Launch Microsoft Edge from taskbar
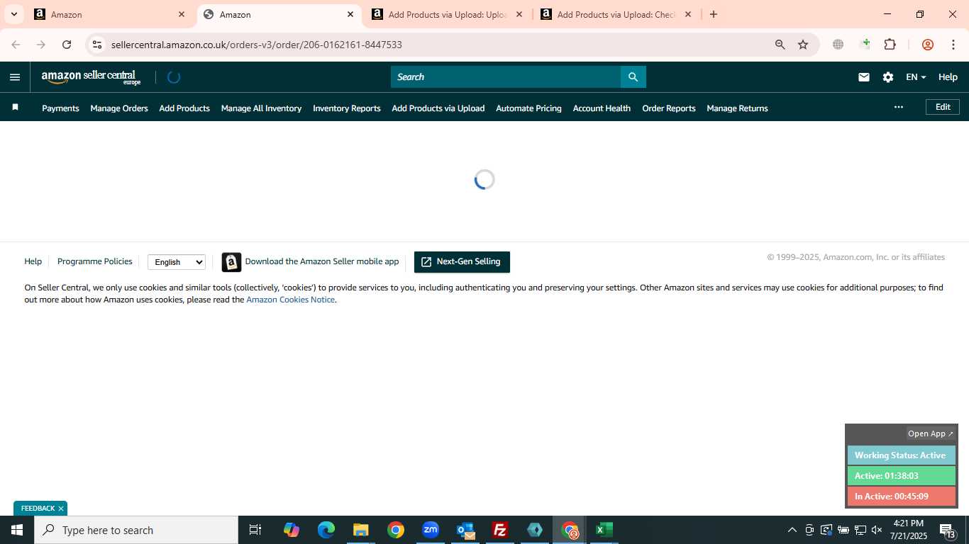 pos(326,530)
